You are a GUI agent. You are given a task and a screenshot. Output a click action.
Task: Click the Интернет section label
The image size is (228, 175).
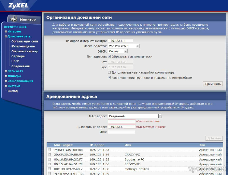click(x=14, y=31)
